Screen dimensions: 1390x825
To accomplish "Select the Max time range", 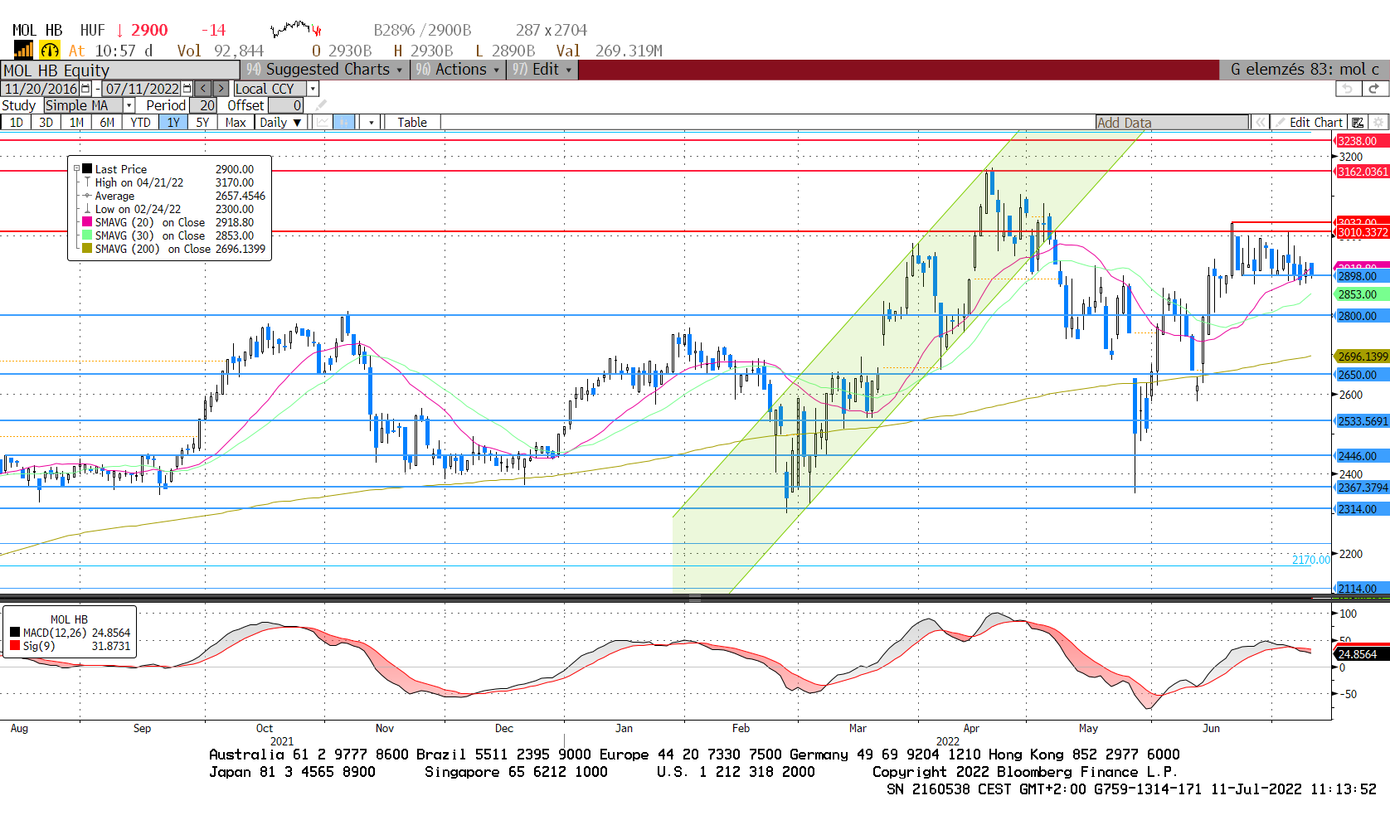I will pyautogui.click(x=236, y=123).
